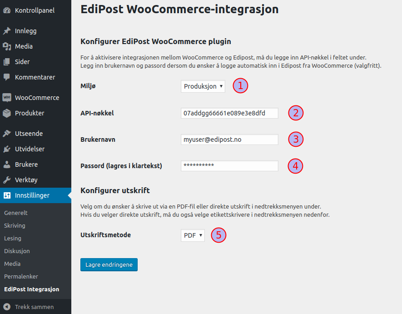Click the Innlegg pushpin icon

pyautogui.click(x=7, y=31)
